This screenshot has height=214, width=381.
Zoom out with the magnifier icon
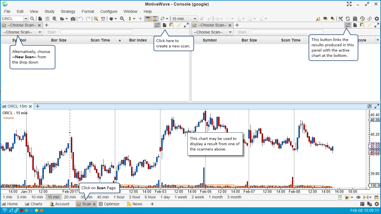tap(122, 19)
